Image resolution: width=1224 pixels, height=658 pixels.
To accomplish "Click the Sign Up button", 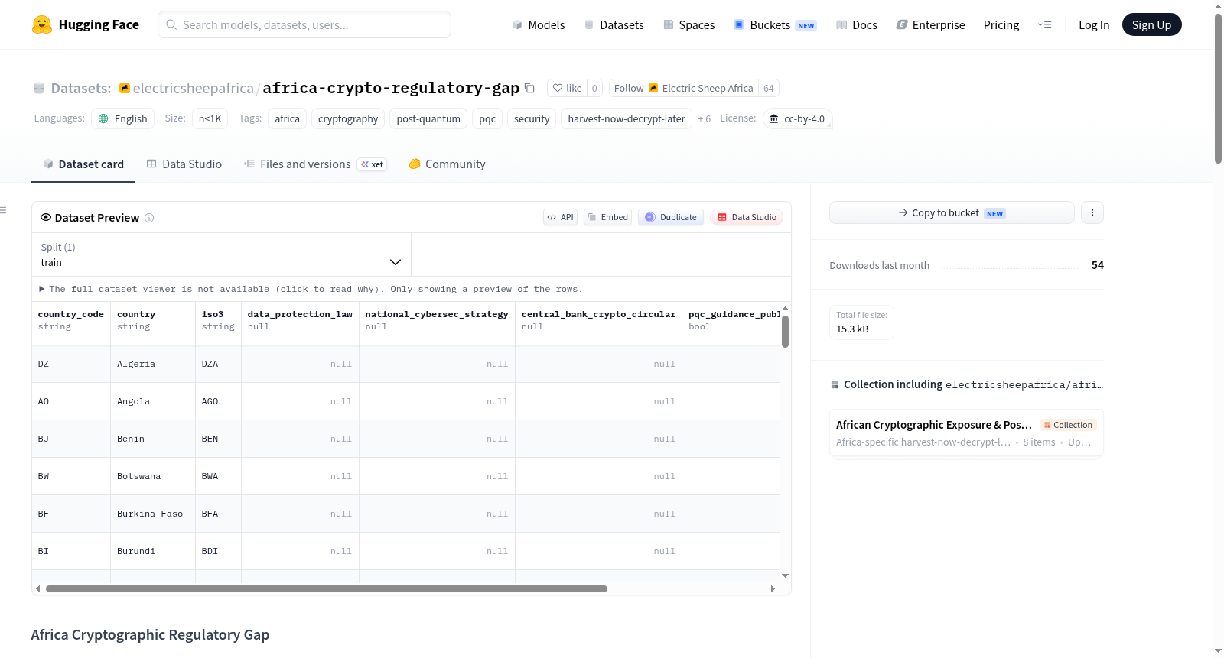I will tap(1151, 24).
